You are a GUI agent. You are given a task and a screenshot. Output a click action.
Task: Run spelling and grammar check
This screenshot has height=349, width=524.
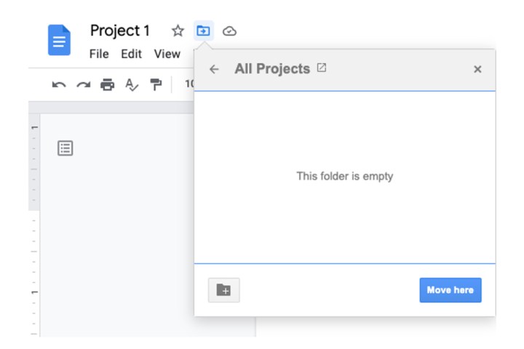pos(132,85)
